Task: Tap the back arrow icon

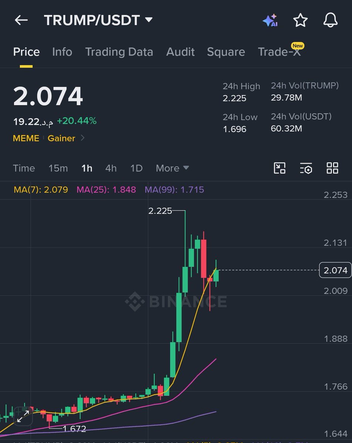Action: tap(21, 20)
